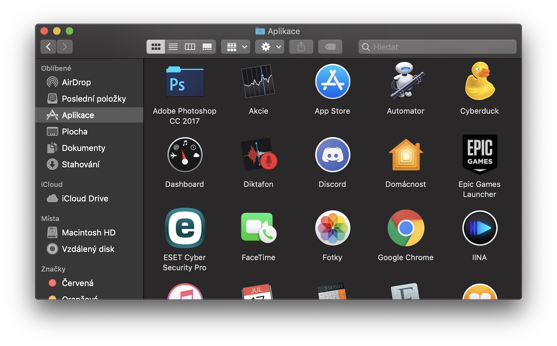This screenshot has width=557, height=346.
Task: Click the edit tags toolbar button
Action: 330,47
